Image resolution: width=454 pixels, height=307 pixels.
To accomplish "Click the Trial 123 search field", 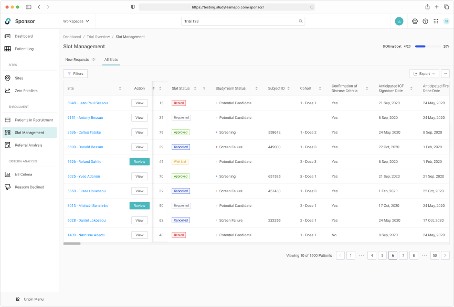I will pos(243,21).
